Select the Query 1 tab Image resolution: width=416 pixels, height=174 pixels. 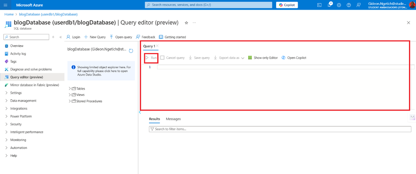149,46
